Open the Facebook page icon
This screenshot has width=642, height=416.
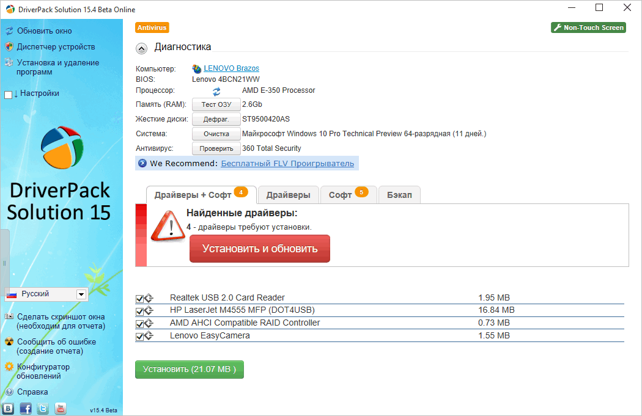(26, 408)
